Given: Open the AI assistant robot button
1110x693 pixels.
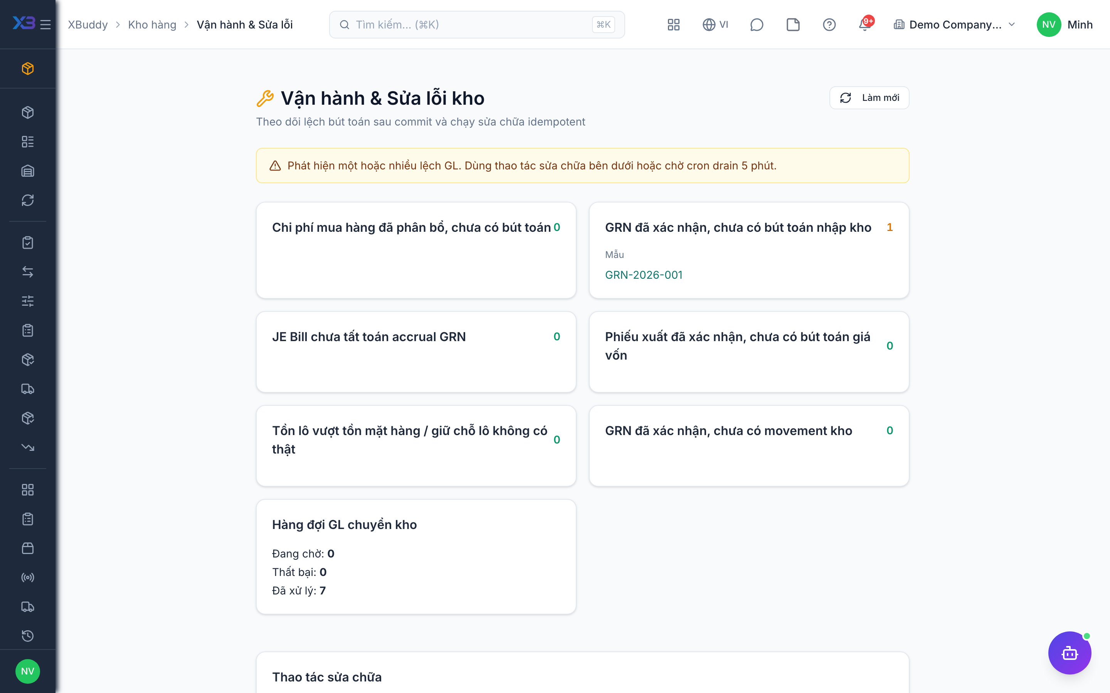Looking at the screenshot, I should (x=1070, y=653).
